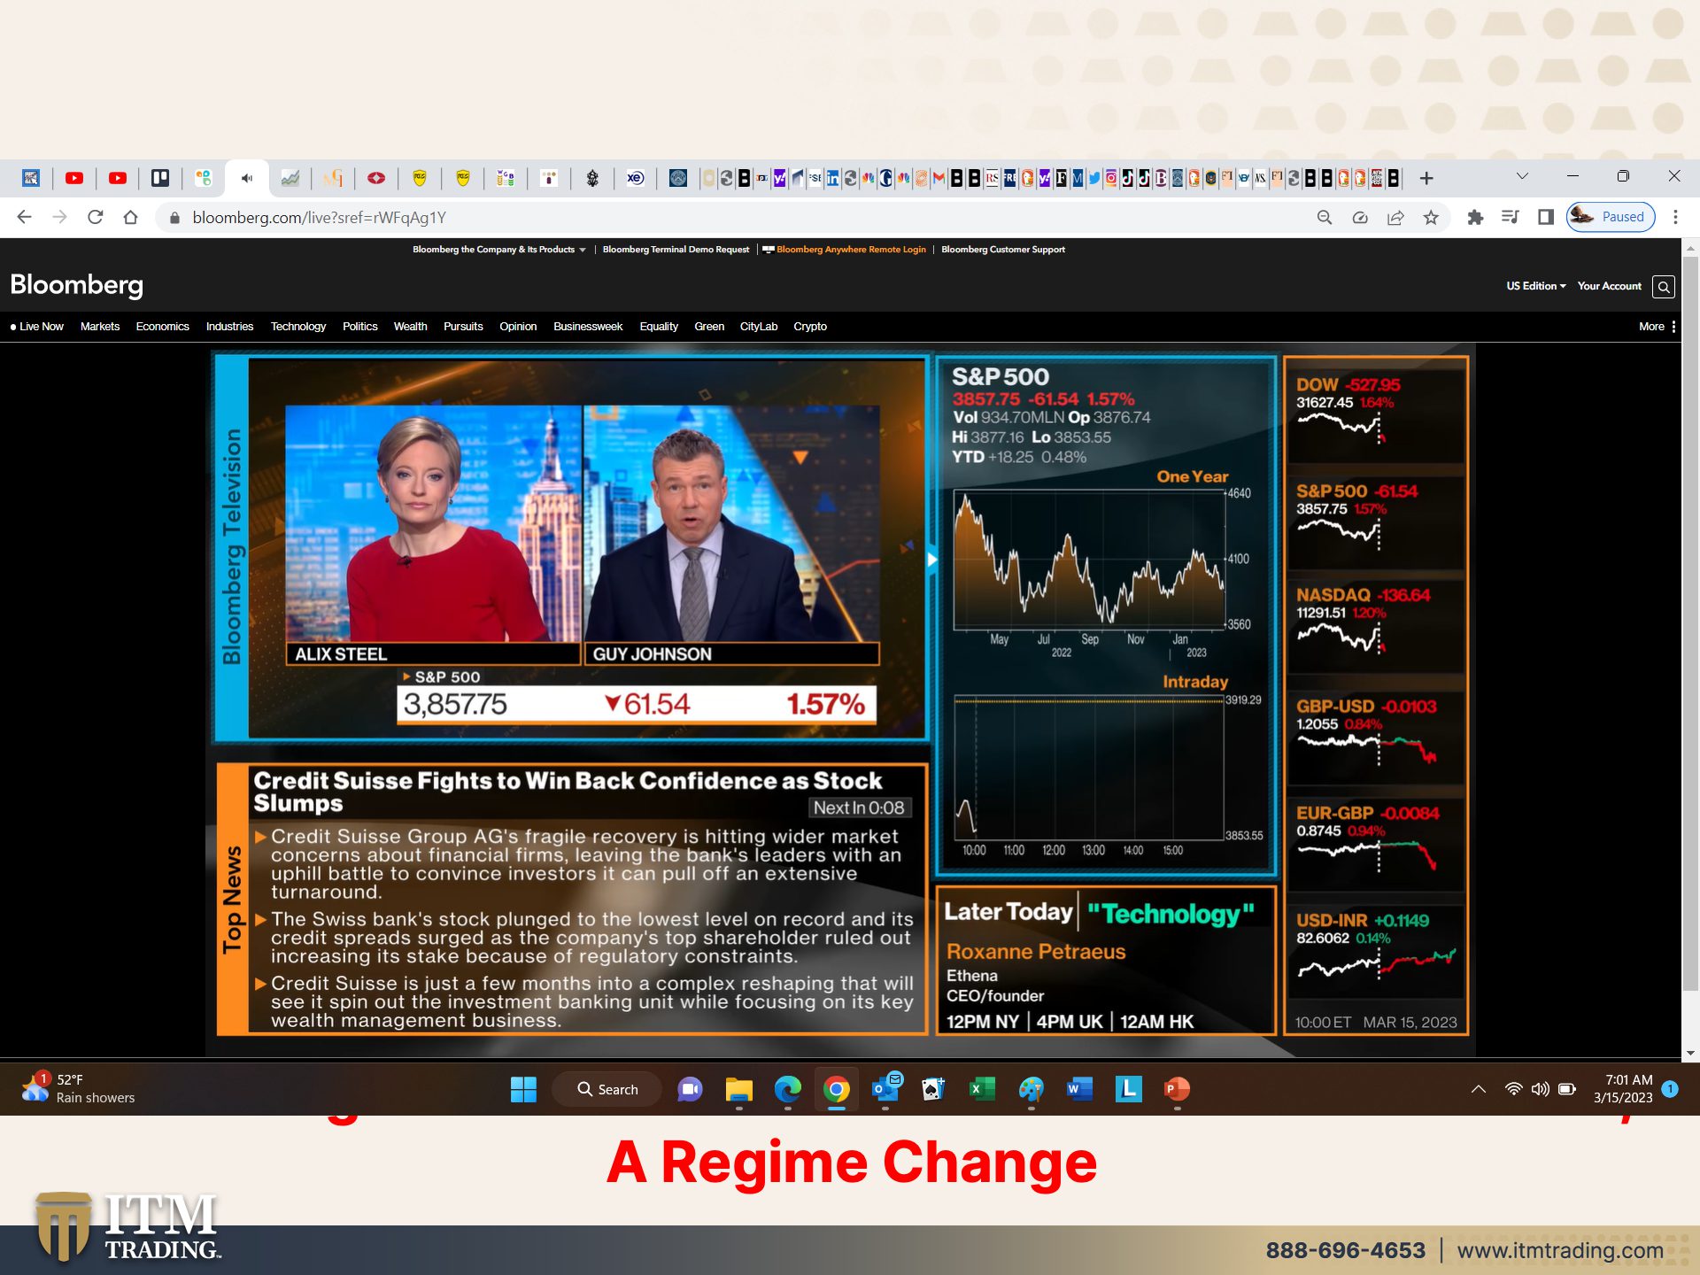The width and height of the screenshot is (1700, 1275).
Task: Open Word from the taskbar
Action: tap(1079, 1089)
